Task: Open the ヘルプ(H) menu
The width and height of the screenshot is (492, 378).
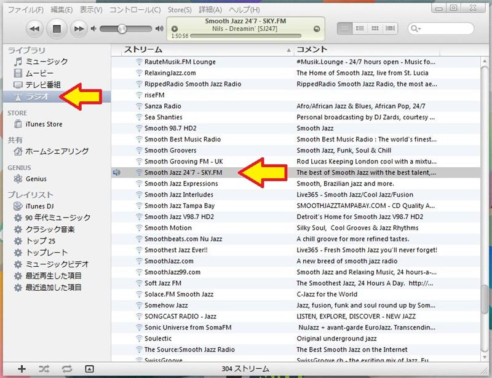Action: [244, 10]
